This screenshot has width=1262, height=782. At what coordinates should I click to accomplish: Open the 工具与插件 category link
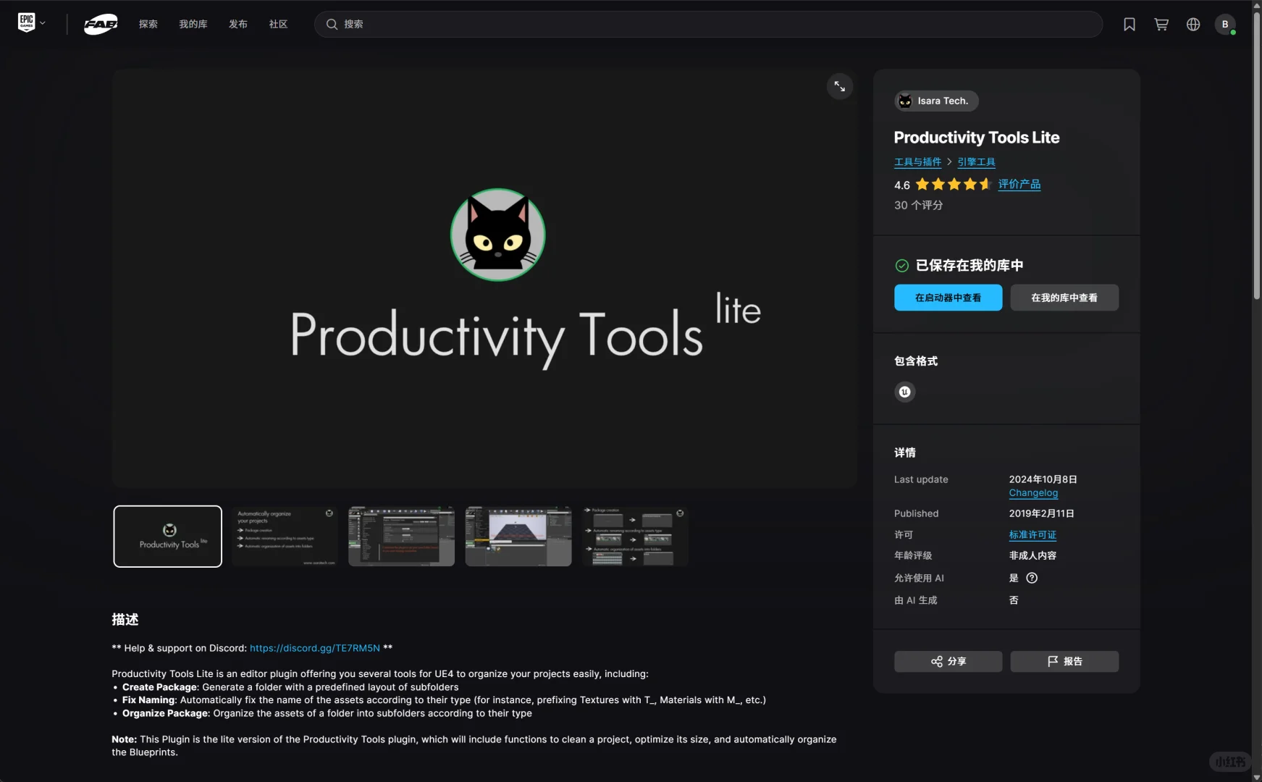click(x=917, y=161)
